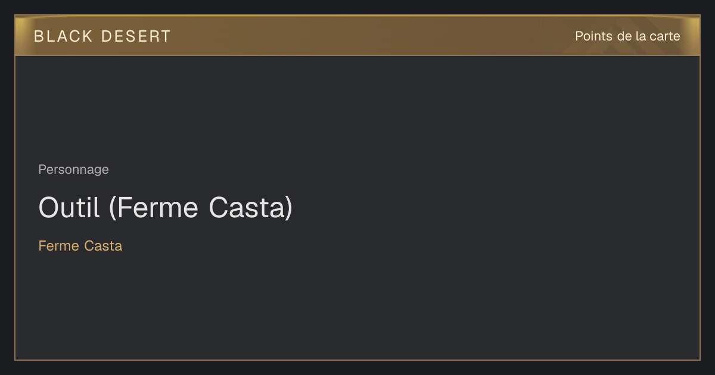
Task: Click the word Casta in the gold subtitle
Action: (103, 246)
